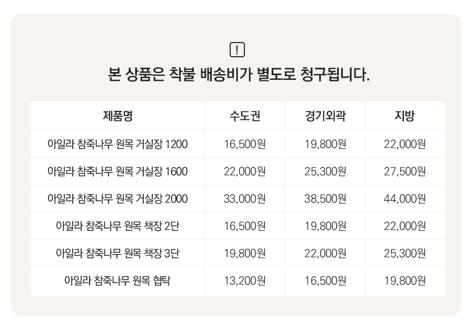
Task: Click the 거실장 1600 product name
Action: click(x=117, y=172)
